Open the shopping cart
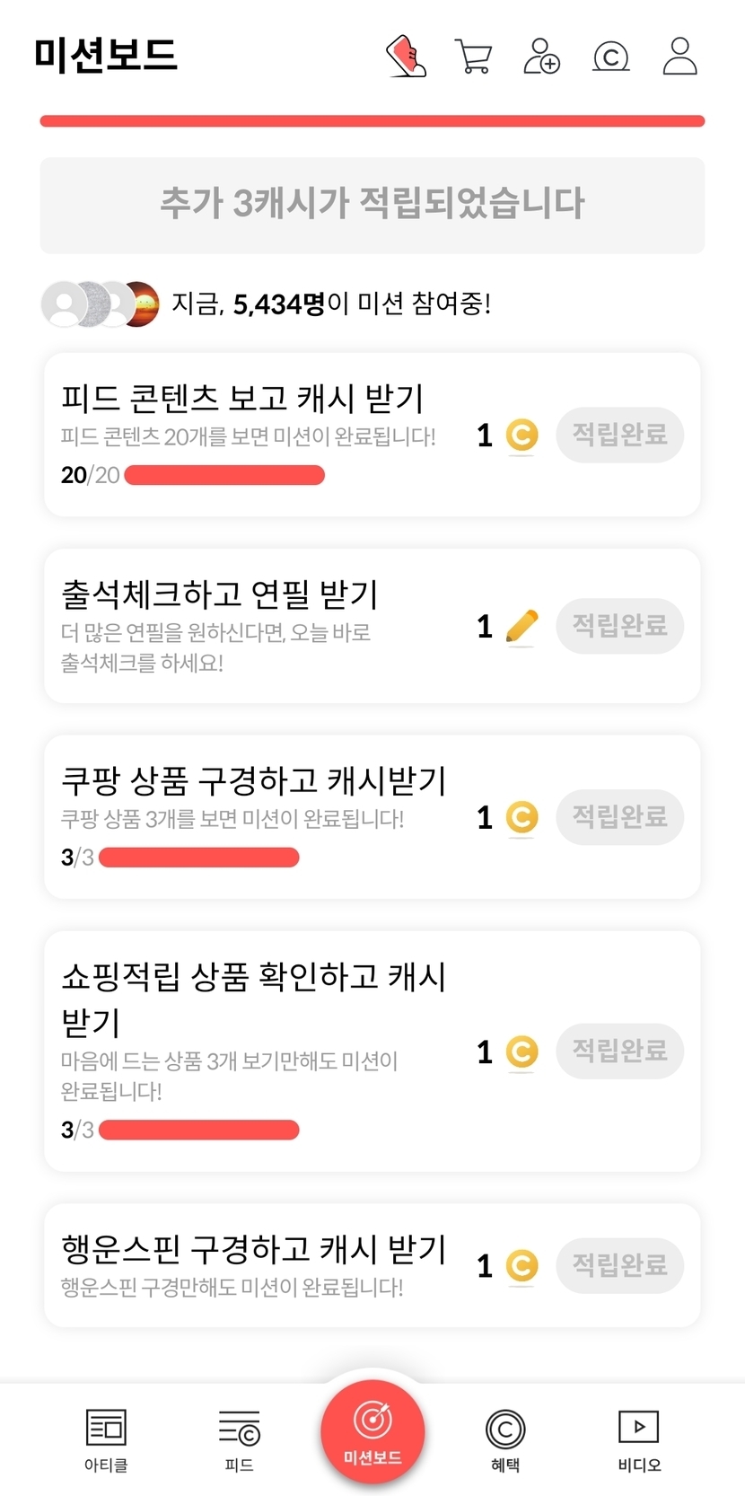 click(473, 57)
